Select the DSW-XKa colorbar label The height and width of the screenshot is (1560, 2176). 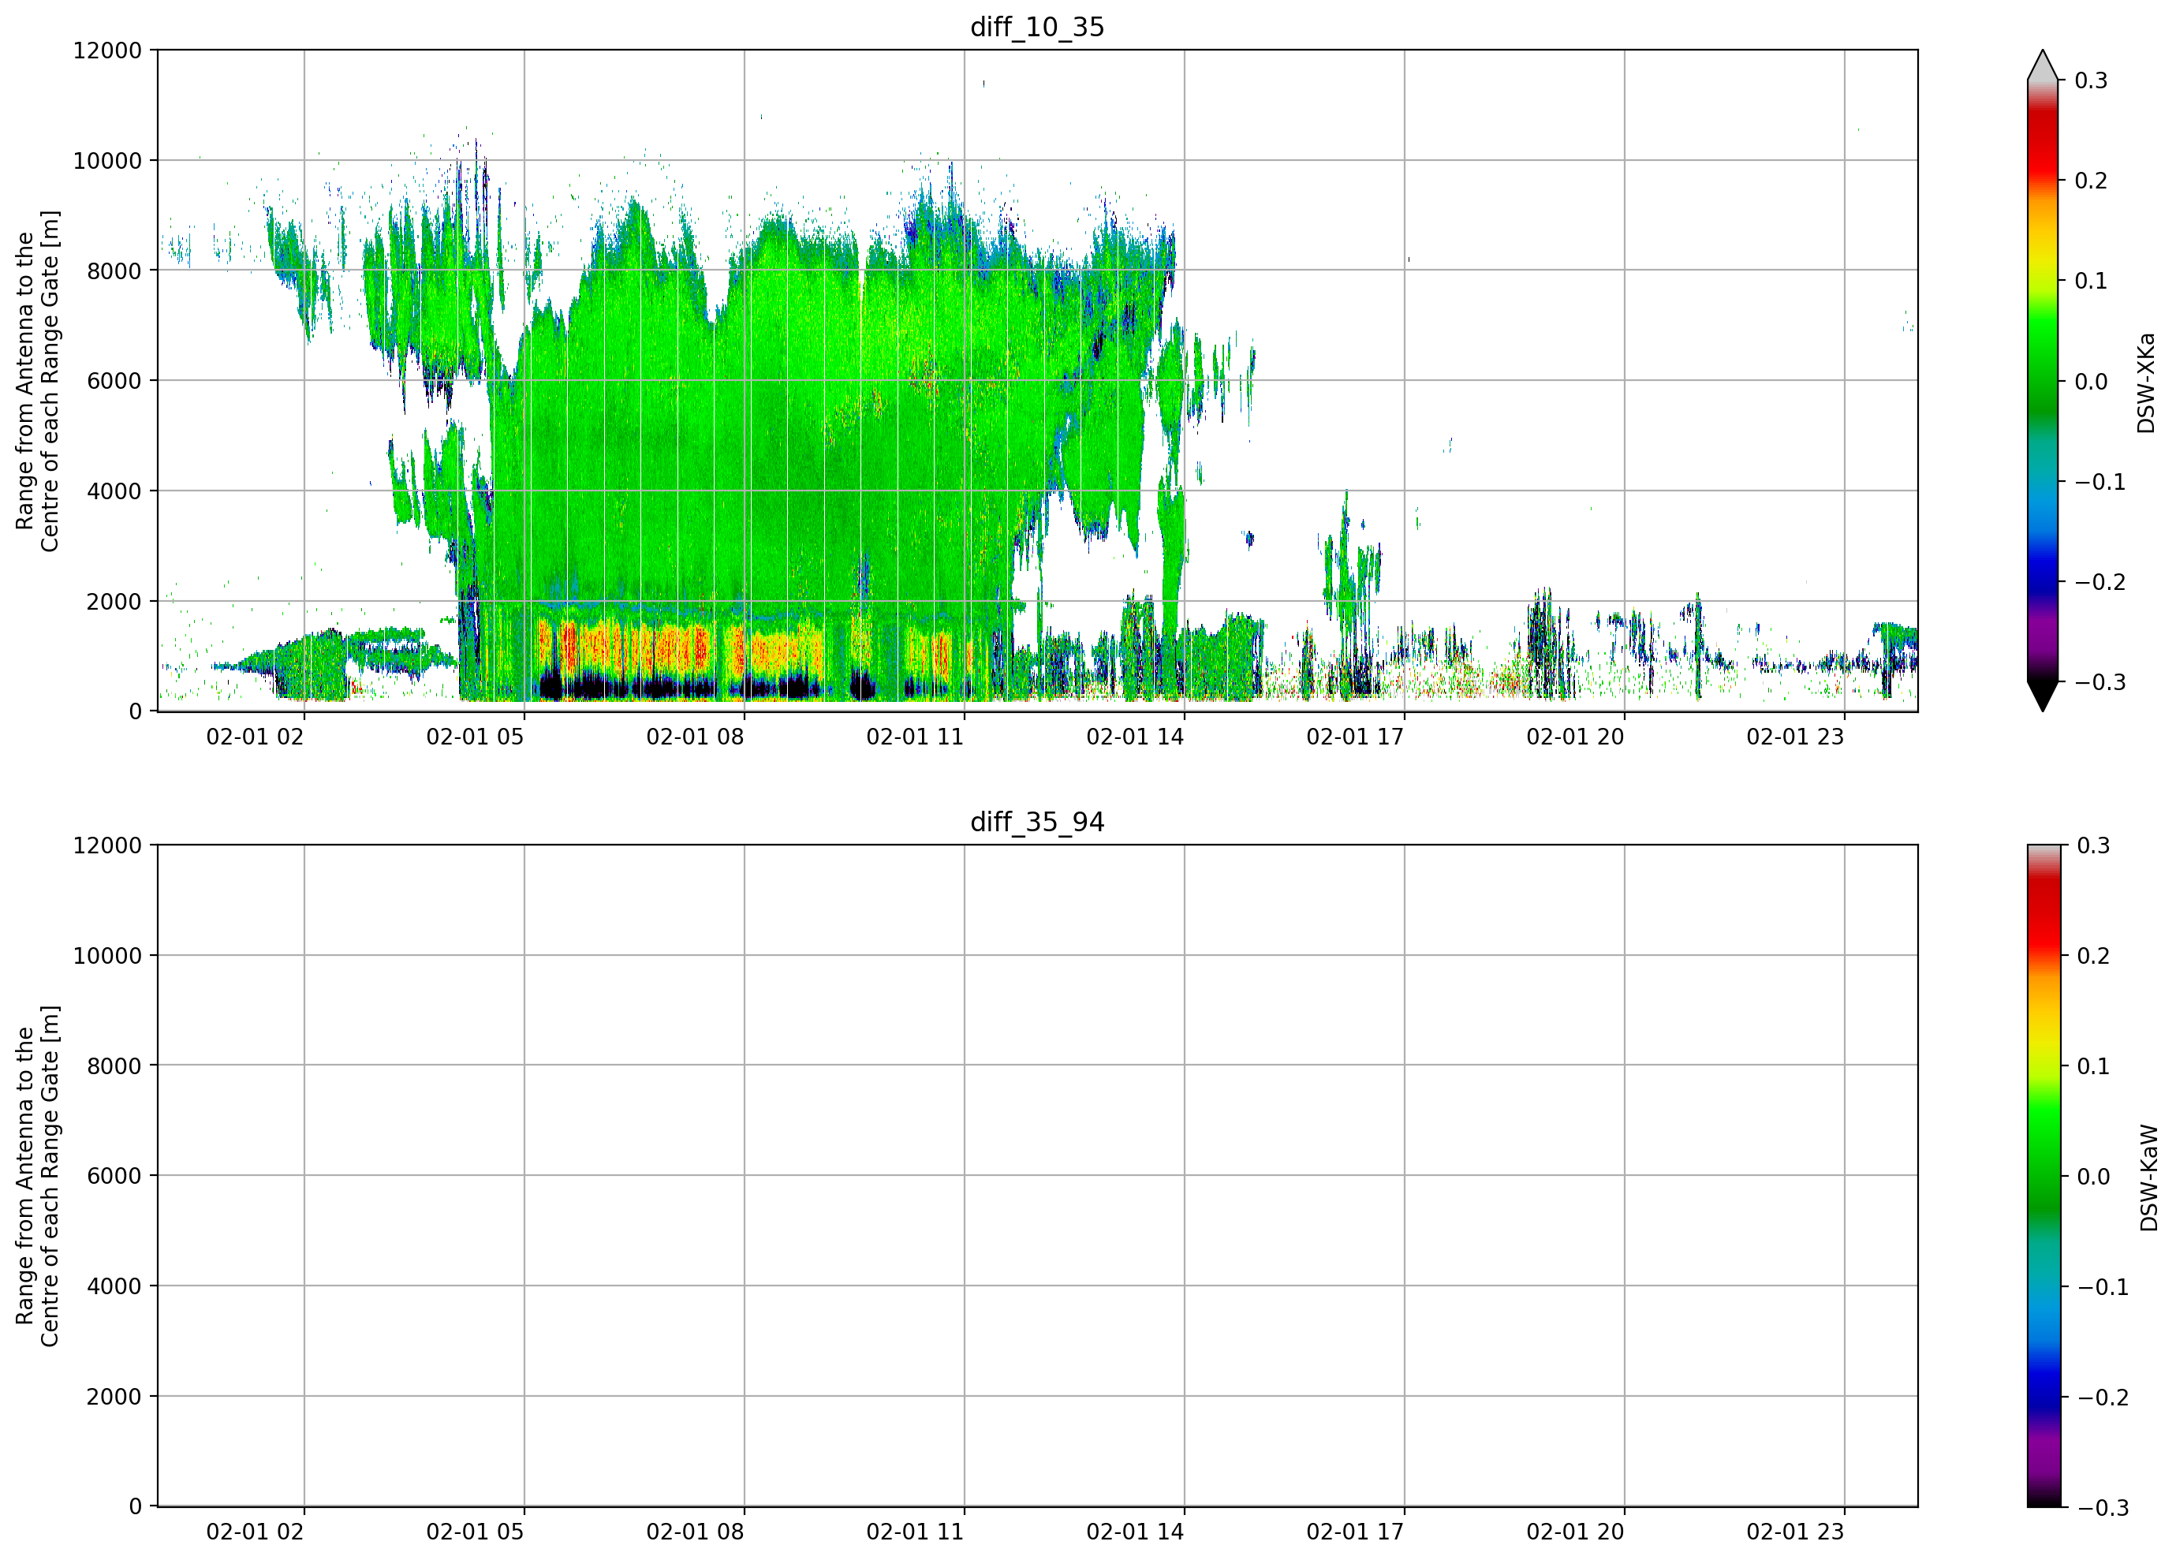pos(2146,383)
